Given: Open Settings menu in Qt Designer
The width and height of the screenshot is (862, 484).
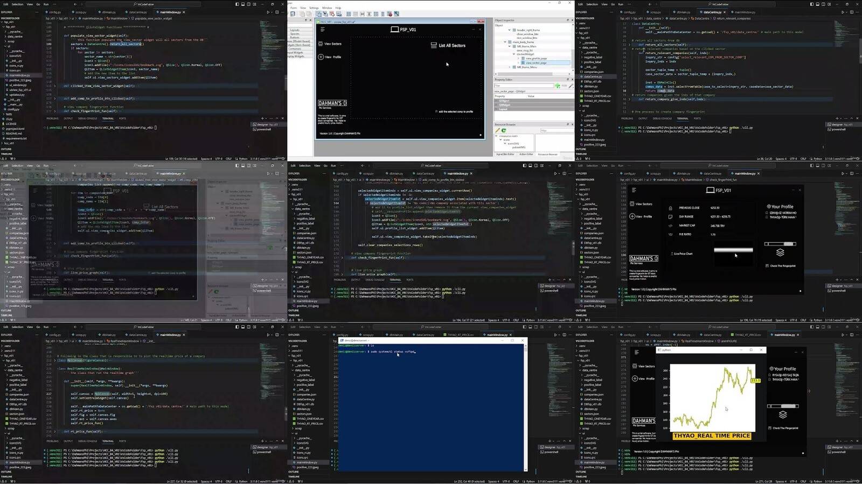Looking at the screenshot, I should (314, 8).
